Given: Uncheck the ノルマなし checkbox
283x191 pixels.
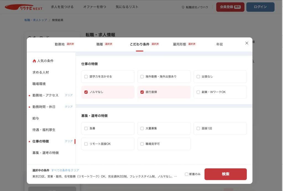Looking at the screenshot, I should pos(86,92).
